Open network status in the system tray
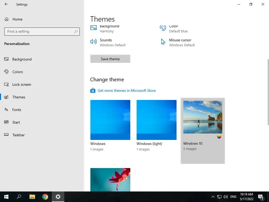This screenshot has height=202, width=269. point(219,197)
